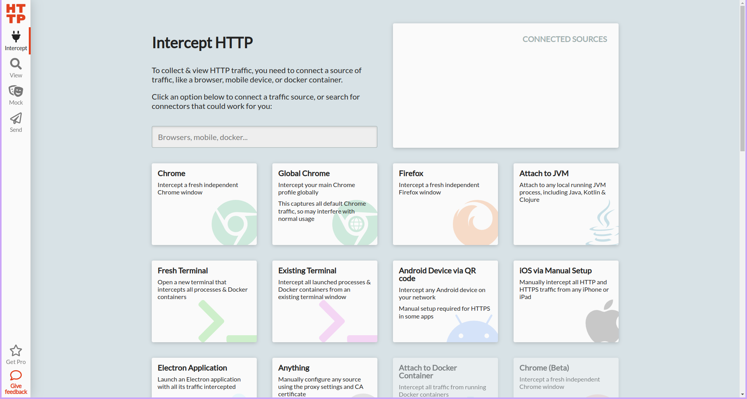The width and height of the screenshot is (747, 399).
Task: Open the Mock section
Action: tap(16, 94)
